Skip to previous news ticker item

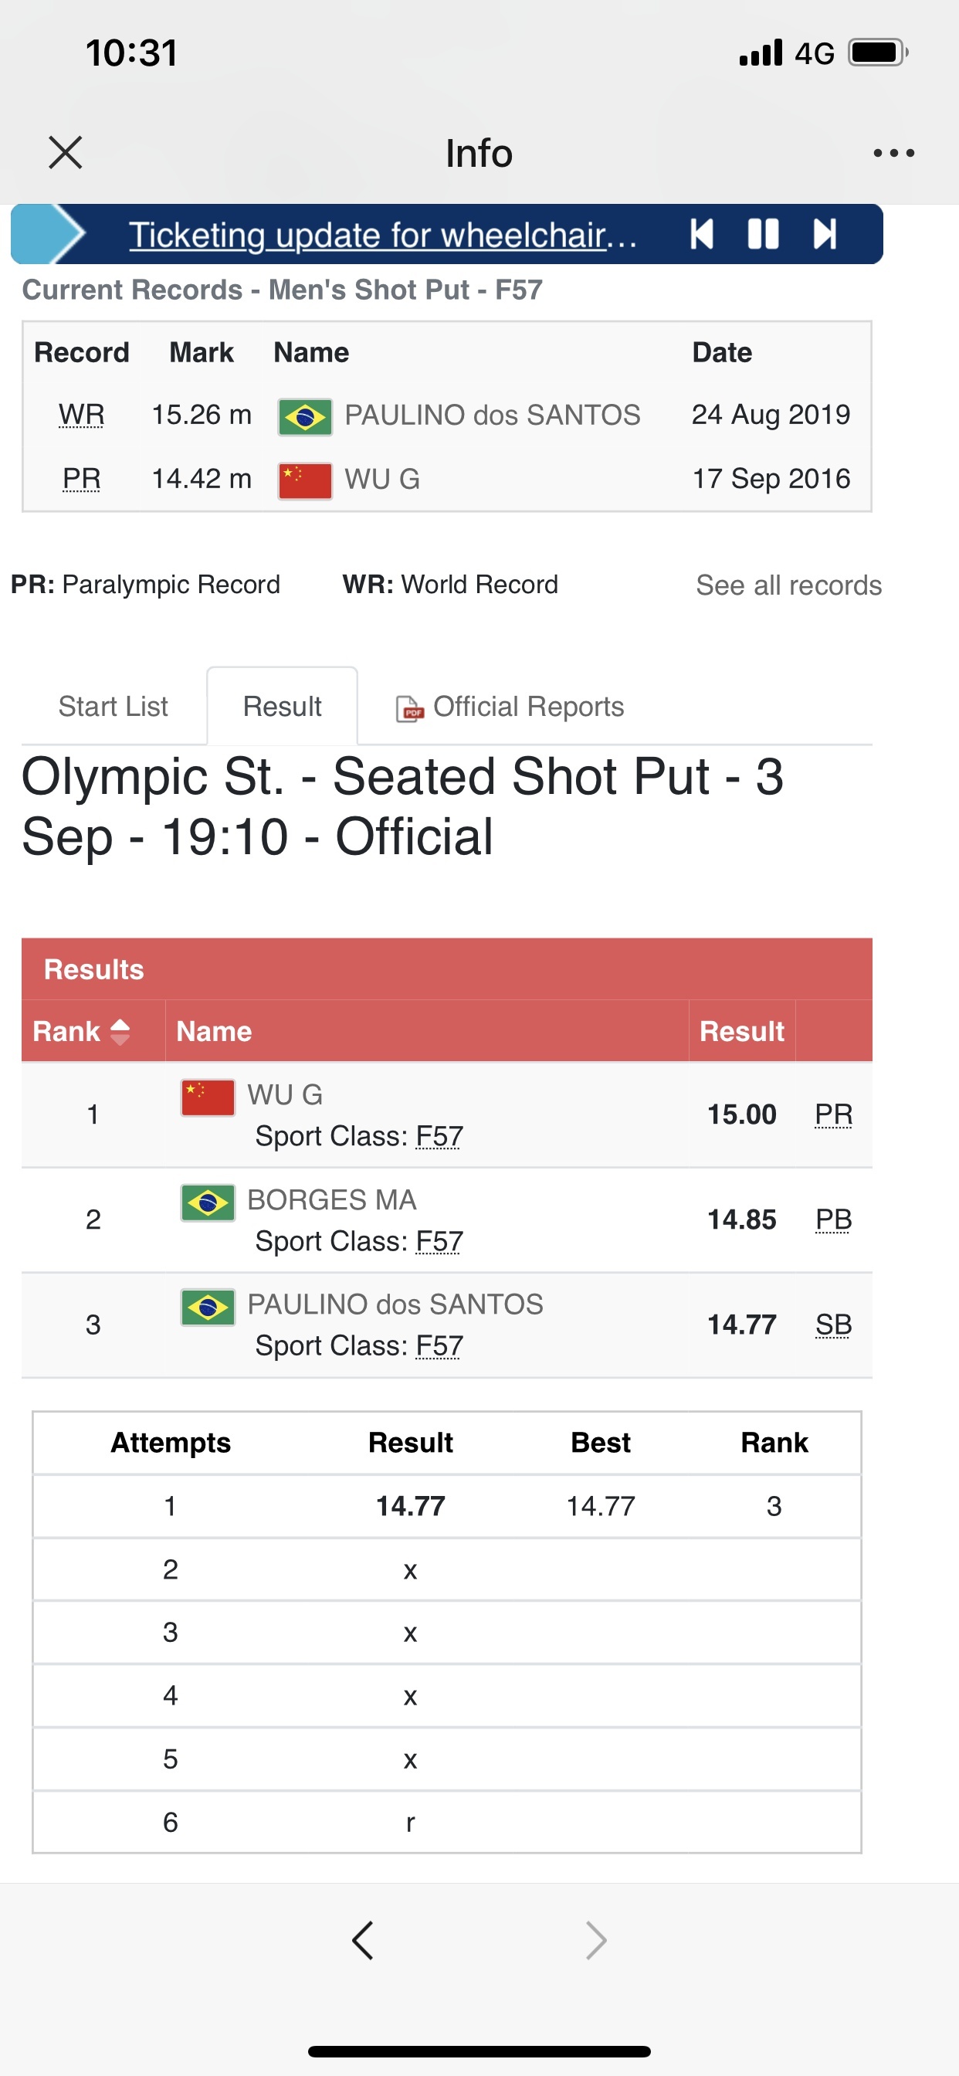click(702, 235)
